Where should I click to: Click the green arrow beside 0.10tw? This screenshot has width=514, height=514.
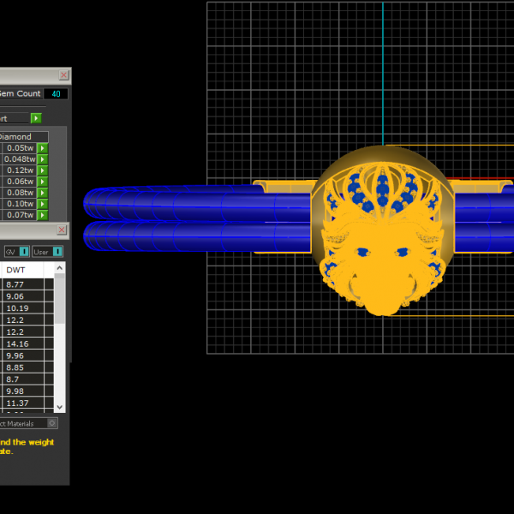(42, 204)
